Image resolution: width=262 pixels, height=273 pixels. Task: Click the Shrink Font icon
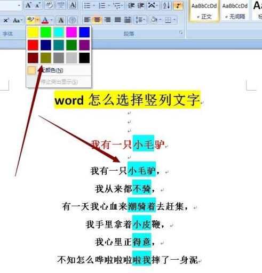(37, 5)
